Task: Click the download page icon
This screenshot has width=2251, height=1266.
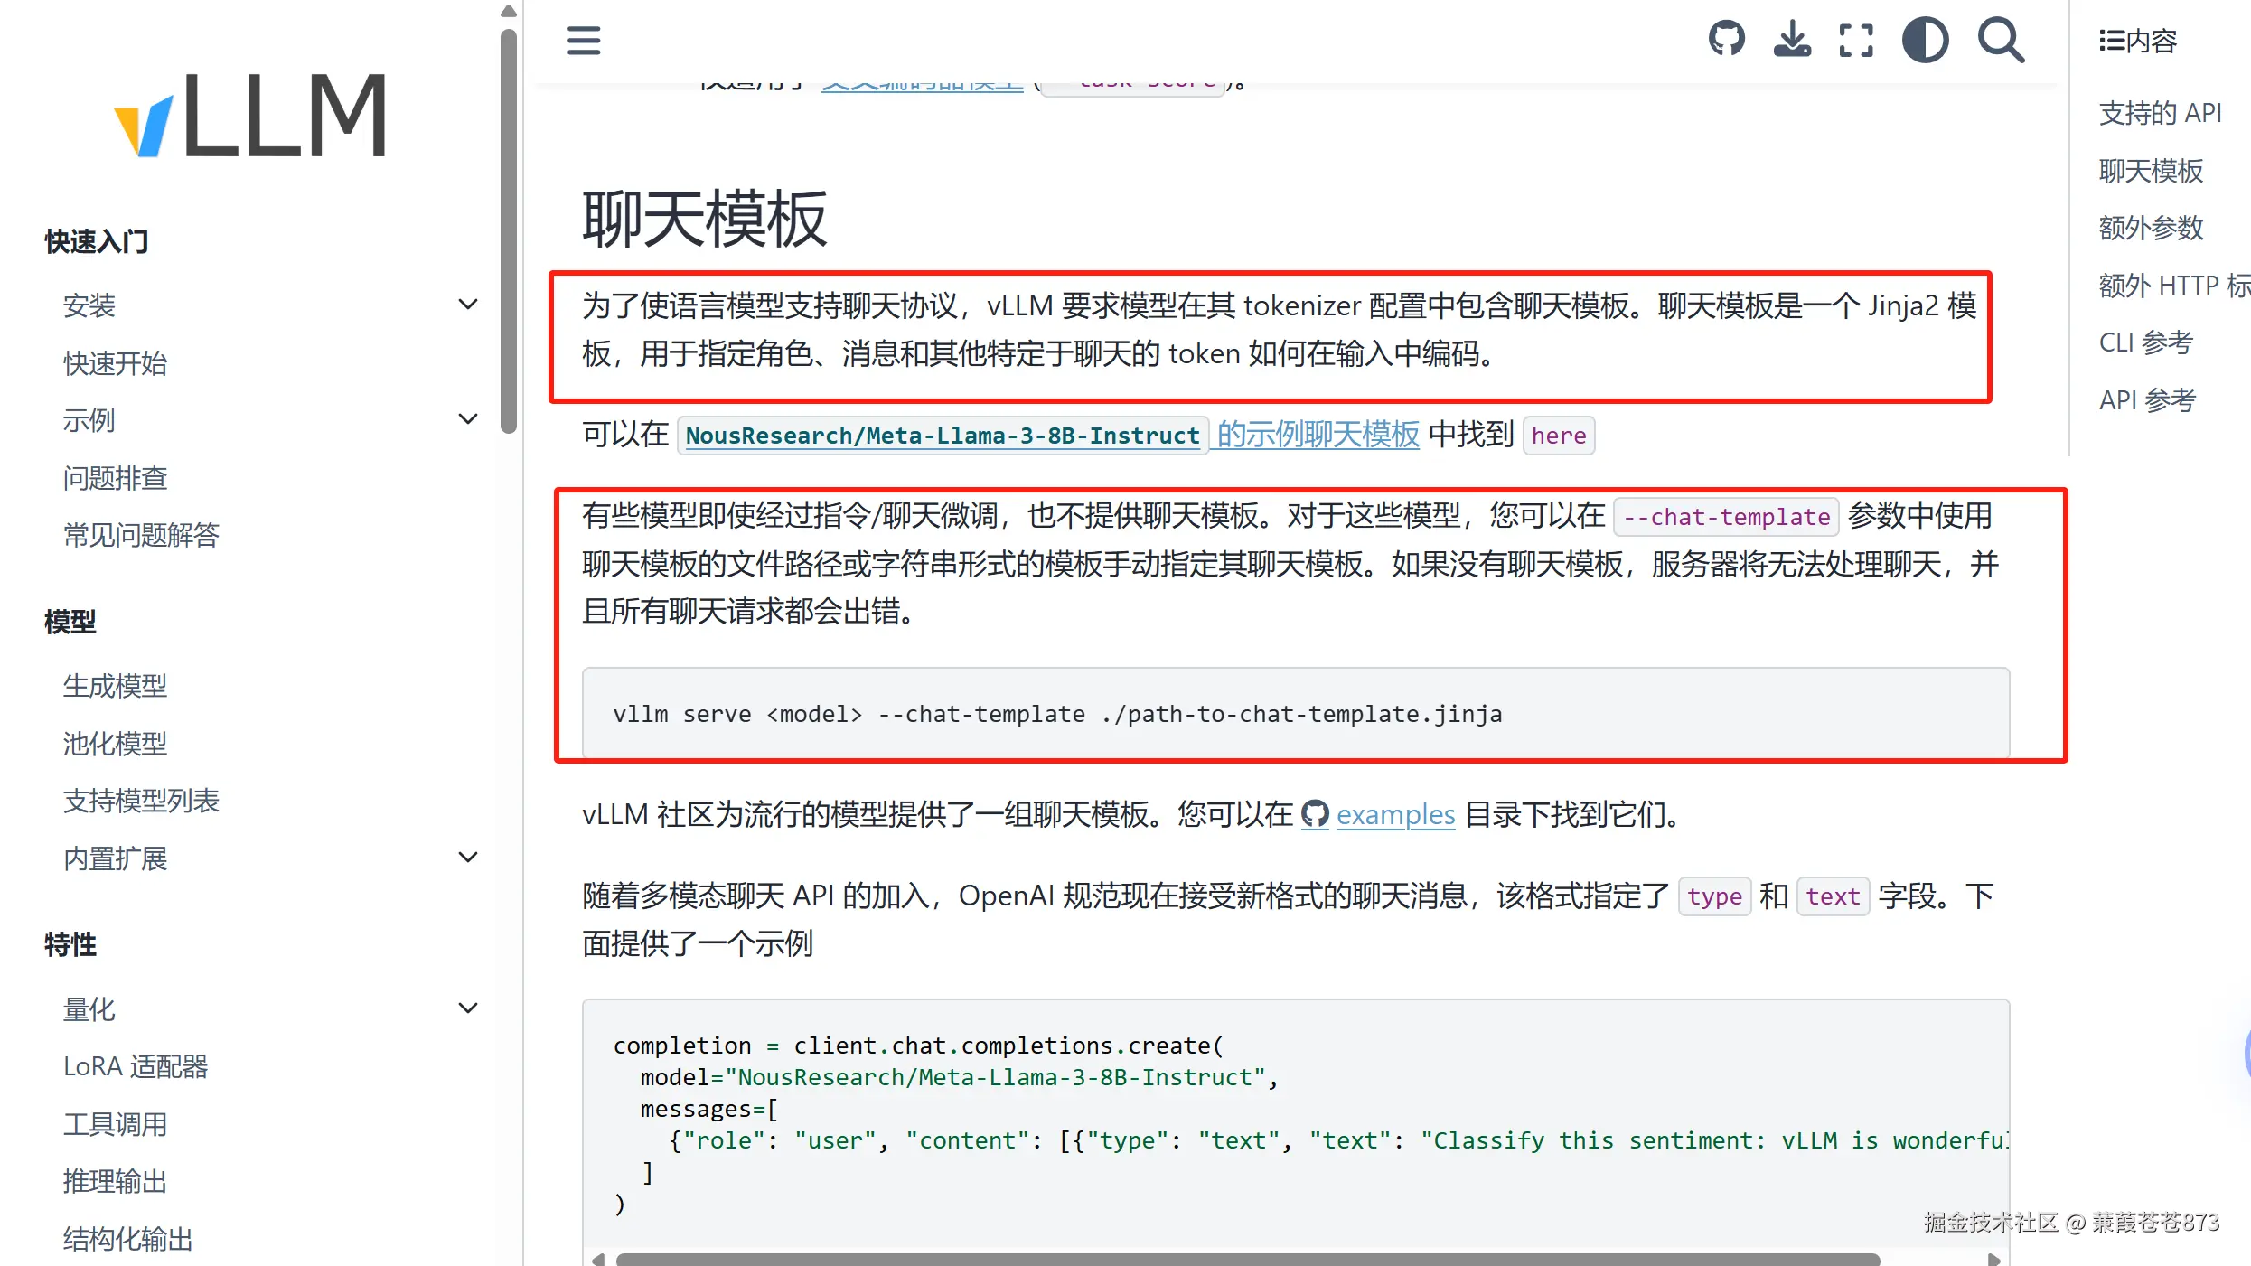Action: [1791, 40]
